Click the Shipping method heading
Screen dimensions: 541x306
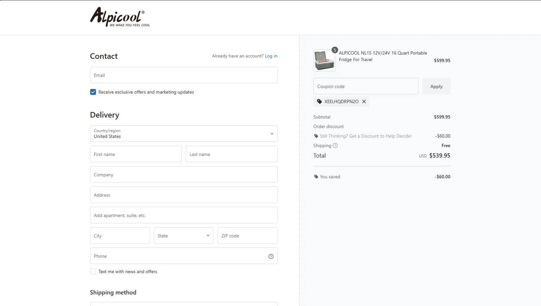point(113,293)
